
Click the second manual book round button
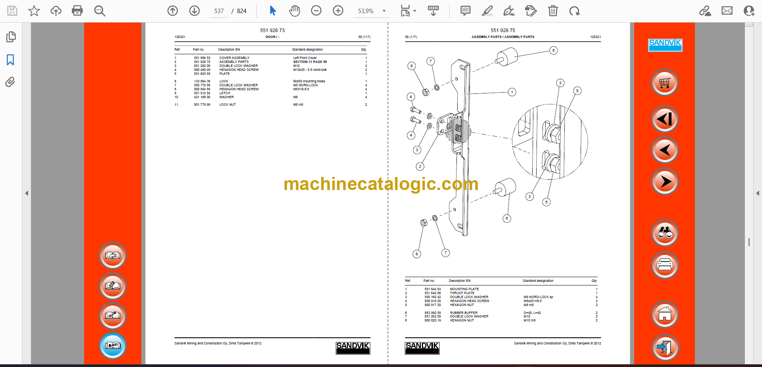pos(113,286)
